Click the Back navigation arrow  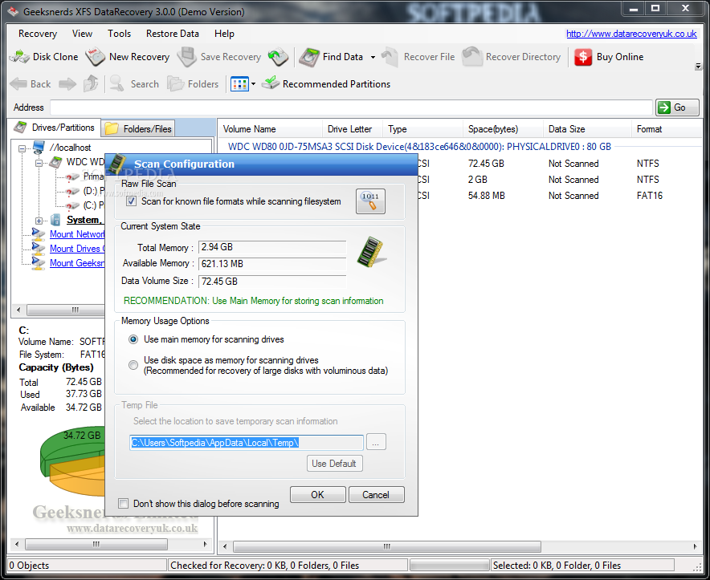tap(18, 83)
